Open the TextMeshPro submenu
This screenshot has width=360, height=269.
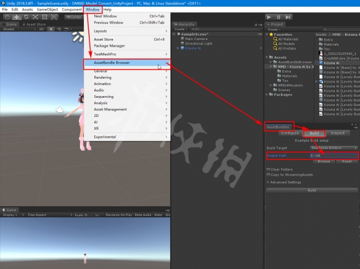click(127, 54)
